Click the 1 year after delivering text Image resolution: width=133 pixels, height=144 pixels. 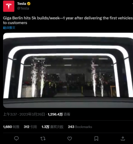[82, 18]
